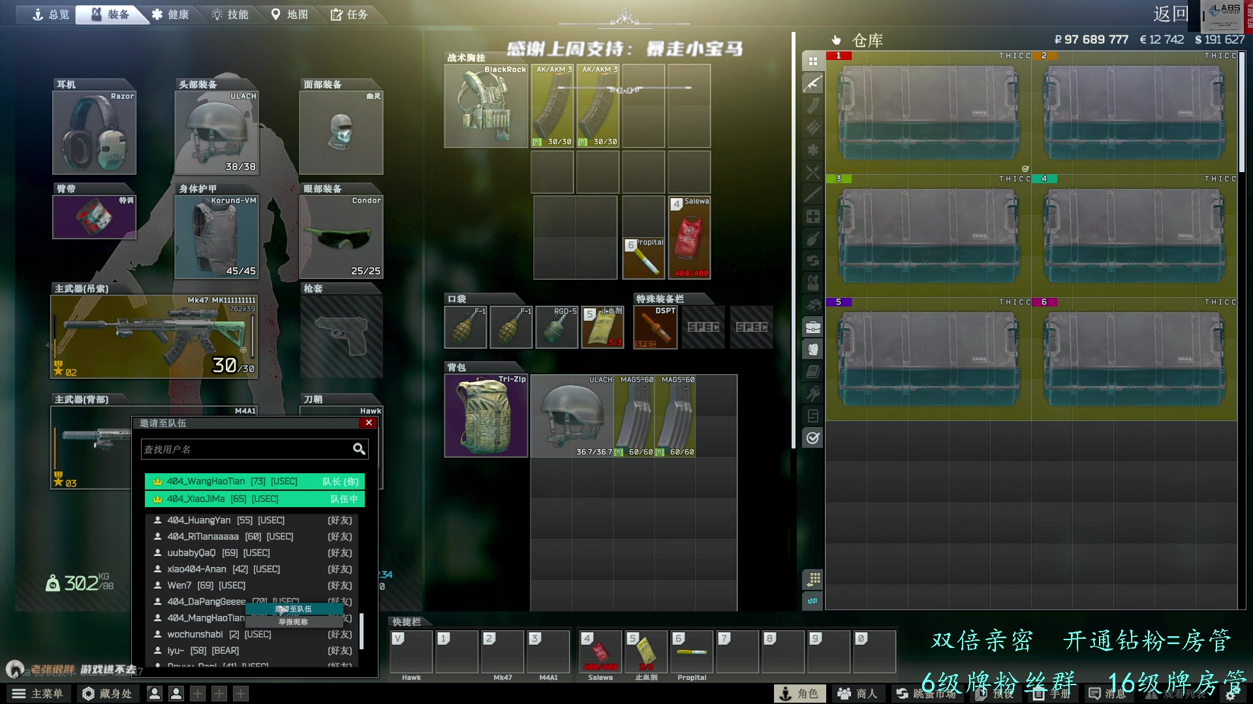Select RGD-5 grenade in pocket
Image resolution: width=1253 pixels, height=704 pixels.
pos(557,327)
